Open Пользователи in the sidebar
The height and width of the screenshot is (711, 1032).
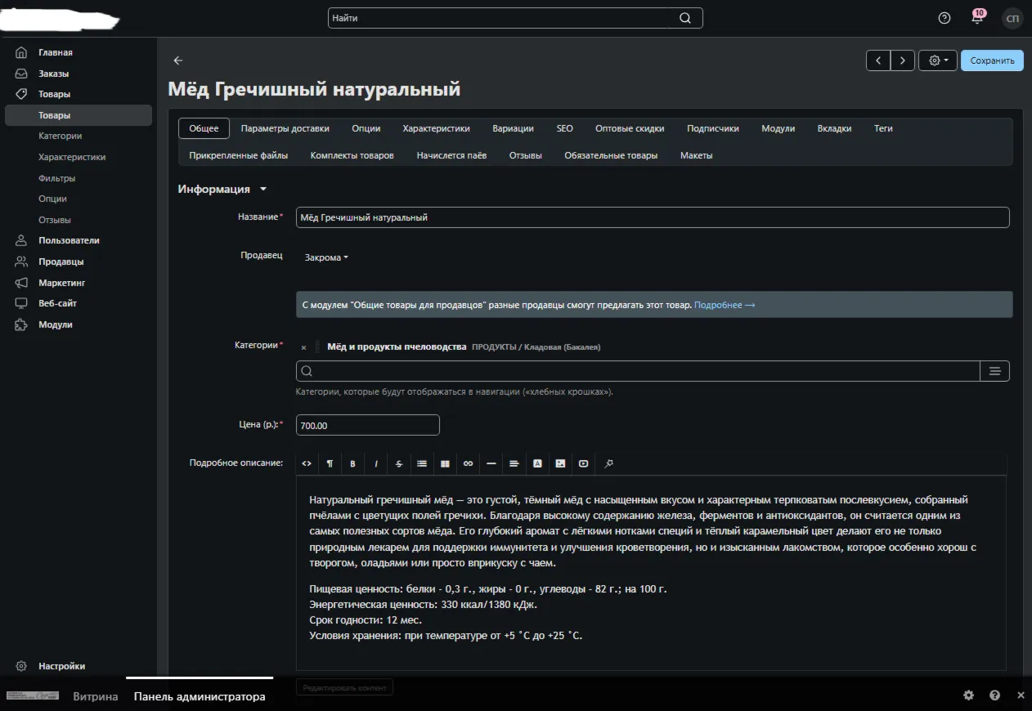point(69,240)
